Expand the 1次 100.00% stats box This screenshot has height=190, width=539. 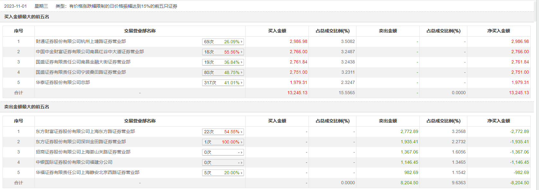click(223, 142)
